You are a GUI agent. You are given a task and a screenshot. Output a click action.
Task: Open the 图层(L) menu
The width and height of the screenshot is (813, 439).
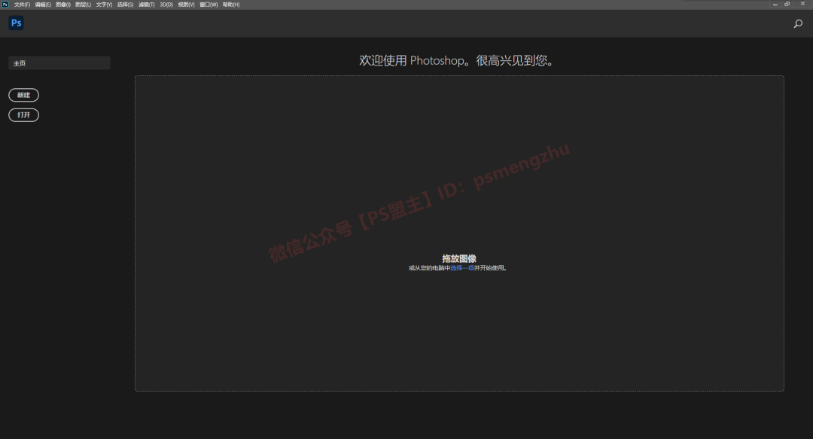(83, 5)
